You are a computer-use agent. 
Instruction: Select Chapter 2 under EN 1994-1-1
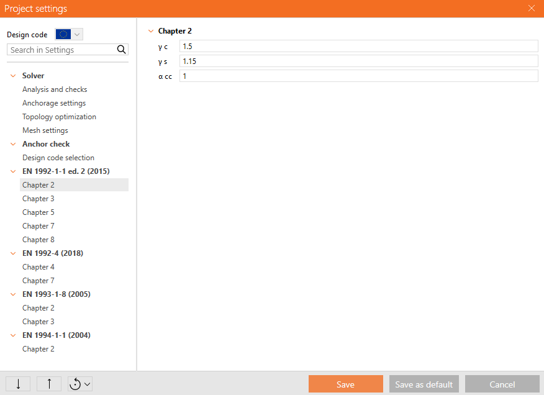coord(39,349)
